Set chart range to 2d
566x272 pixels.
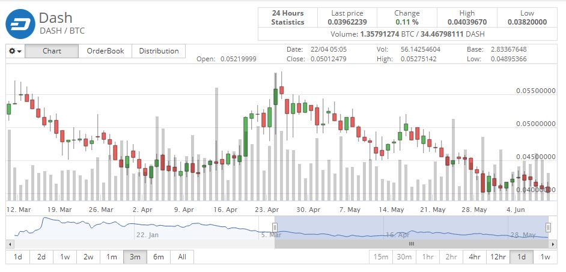[x=41, y=257]
